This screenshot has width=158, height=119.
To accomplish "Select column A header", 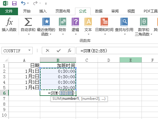I will tap(24, 60).
